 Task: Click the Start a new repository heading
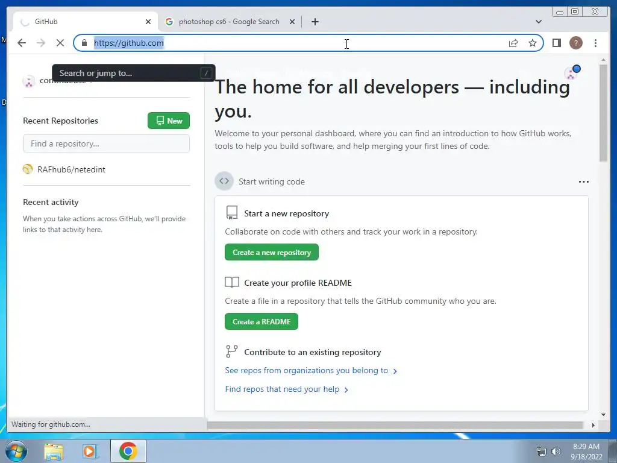286,213
